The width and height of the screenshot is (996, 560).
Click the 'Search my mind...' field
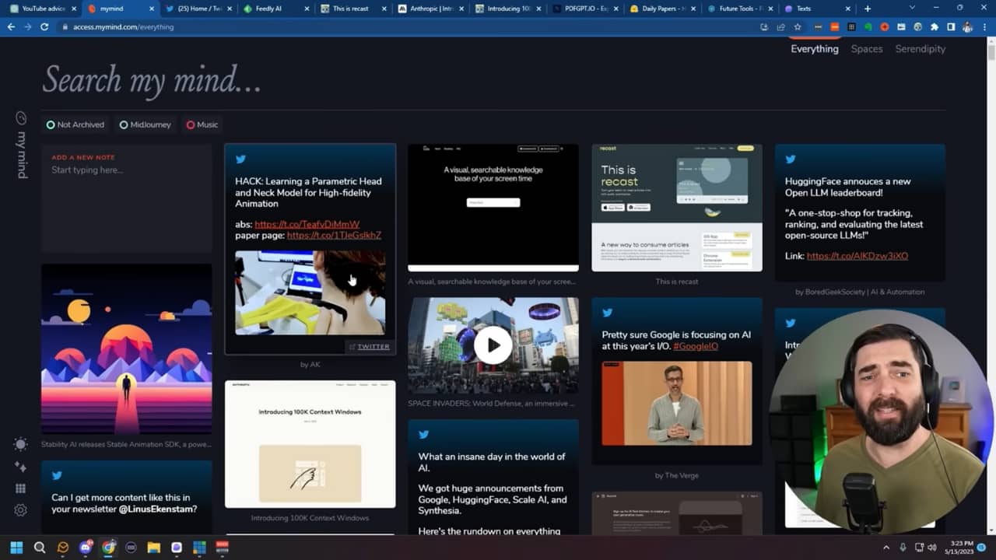point(493,79)
